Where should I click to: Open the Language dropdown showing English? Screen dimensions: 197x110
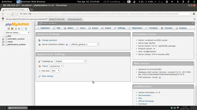point(70,61)
